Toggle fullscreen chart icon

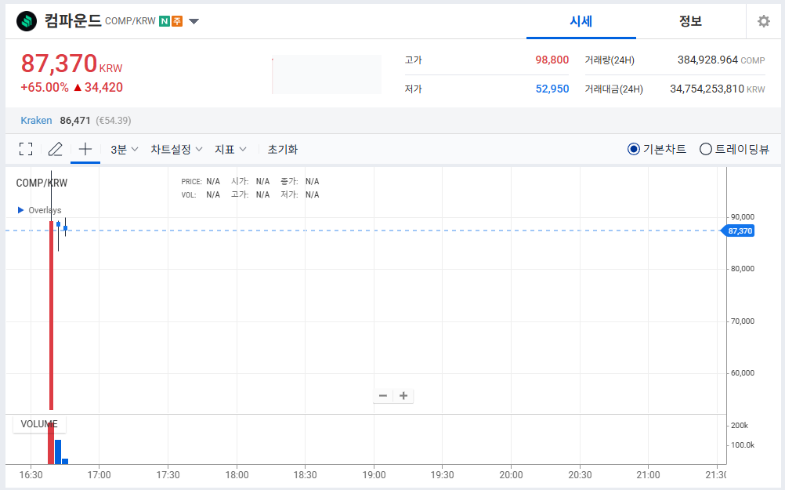pos(26,149)
